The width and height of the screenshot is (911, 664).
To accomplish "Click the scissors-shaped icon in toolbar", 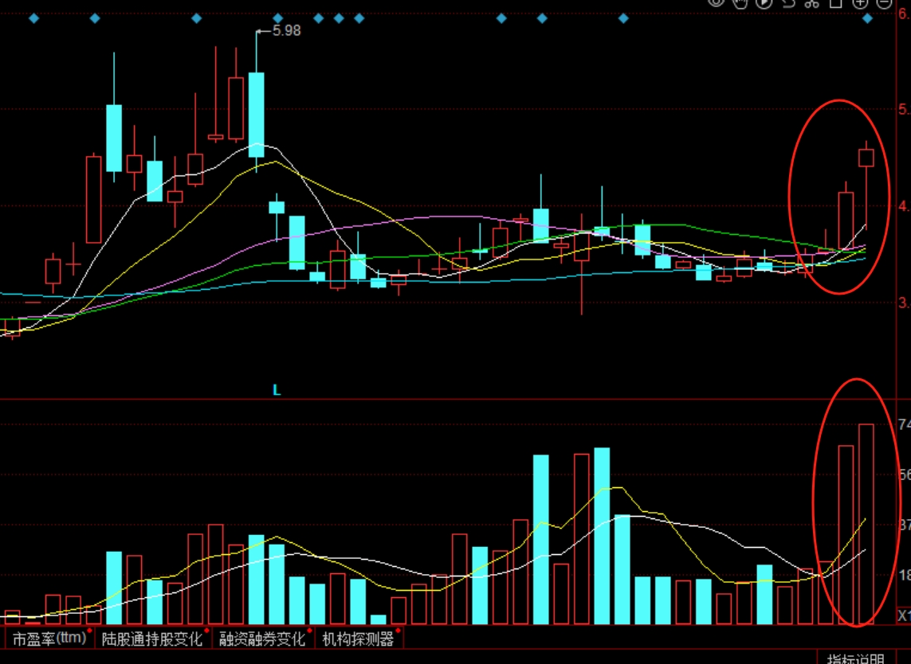I will click(811, 3).
